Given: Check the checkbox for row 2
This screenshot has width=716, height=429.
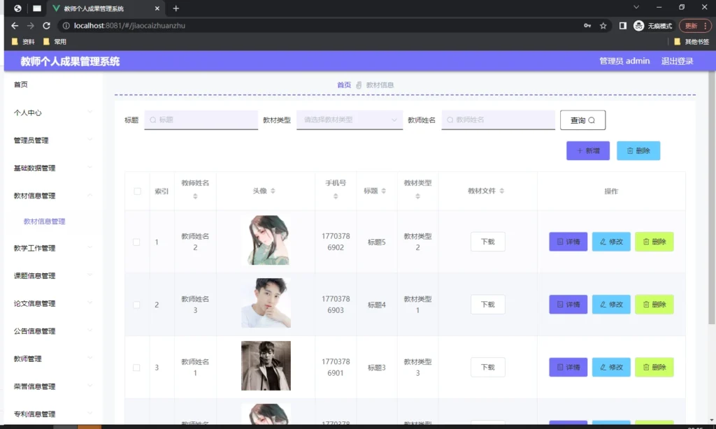Looking at the screenshot, I should 137,305.
